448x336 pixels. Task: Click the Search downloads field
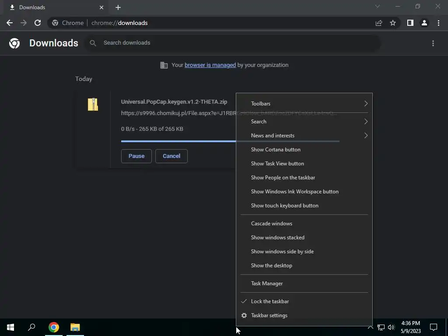coord(233,43)
